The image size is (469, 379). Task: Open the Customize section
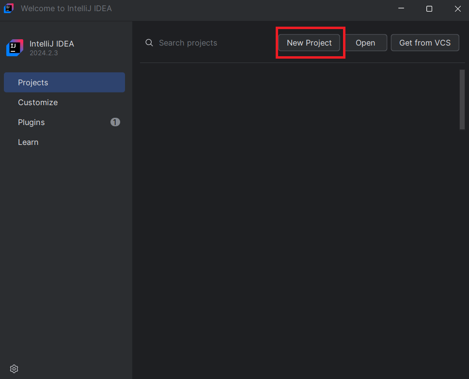[x=38, y=102]
